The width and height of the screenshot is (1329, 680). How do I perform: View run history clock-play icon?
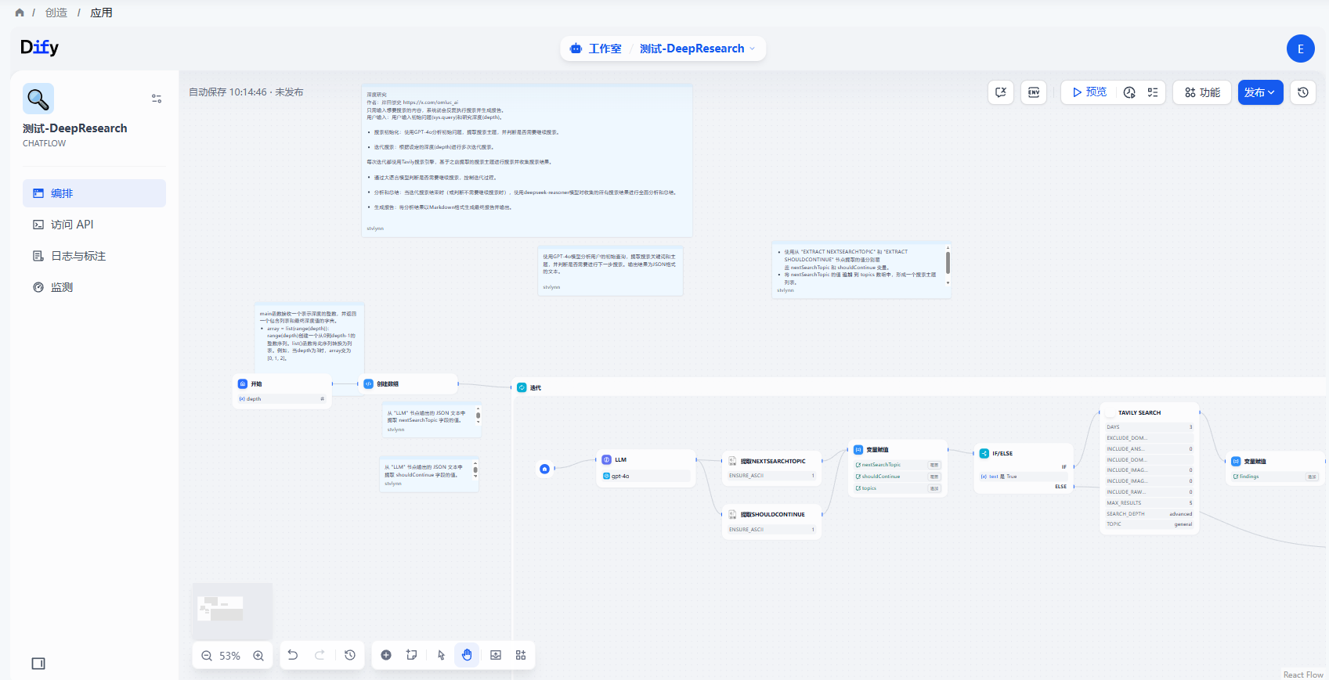pyautogui.click(x=1129, y=92)
